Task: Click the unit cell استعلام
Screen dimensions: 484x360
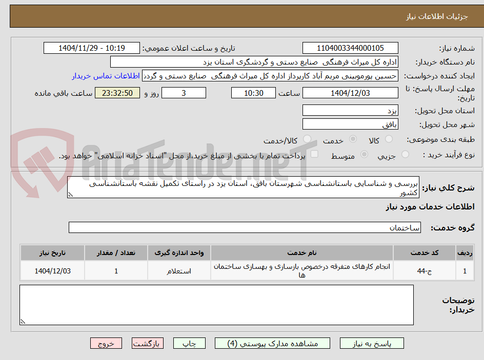Action: [179, 271]
